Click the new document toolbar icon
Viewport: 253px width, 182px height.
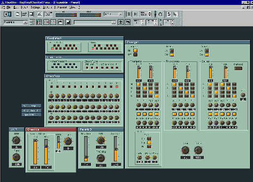[x=18, y=14]
